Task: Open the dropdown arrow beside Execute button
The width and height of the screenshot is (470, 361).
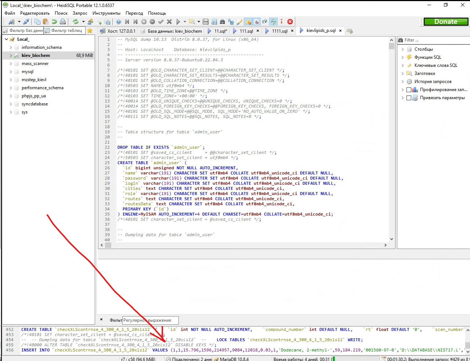Action: (x=185, y=22)
